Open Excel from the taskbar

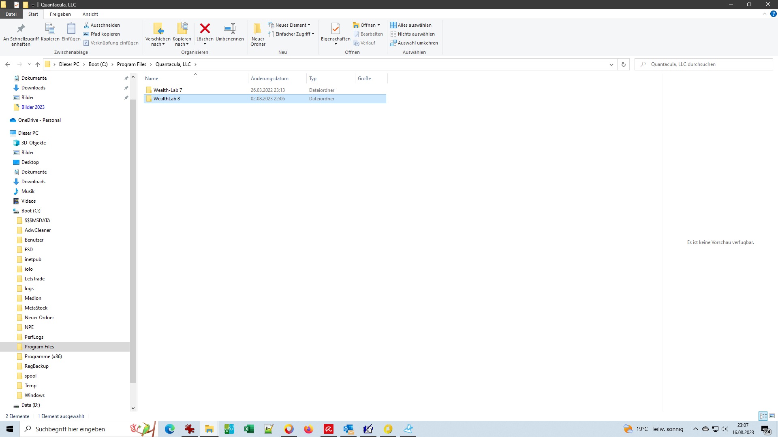pyautogui.click(x=249, y=429)
